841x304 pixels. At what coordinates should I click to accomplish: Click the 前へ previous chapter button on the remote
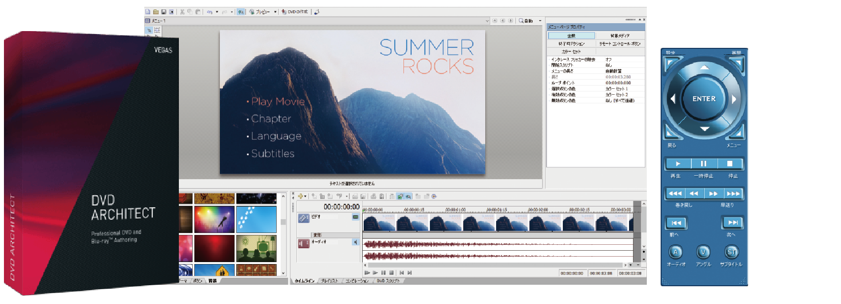click(x=676, y=223)
